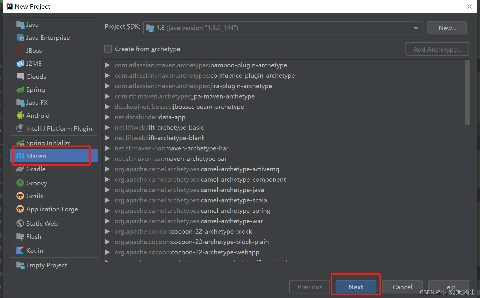480x298 pixels.
Task: Select camel-archetype-scala row
Action: [286, 200]
